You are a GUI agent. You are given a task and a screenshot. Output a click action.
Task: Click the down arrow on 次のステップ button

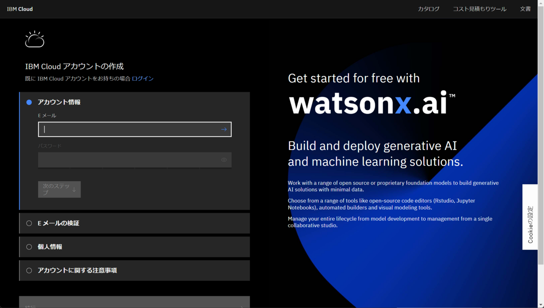coord(74,190)
